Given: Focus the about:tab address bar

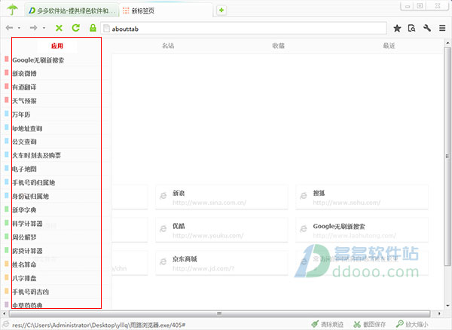Looking at the screenshot, I should pyautogui.click(x=243, y=29).
